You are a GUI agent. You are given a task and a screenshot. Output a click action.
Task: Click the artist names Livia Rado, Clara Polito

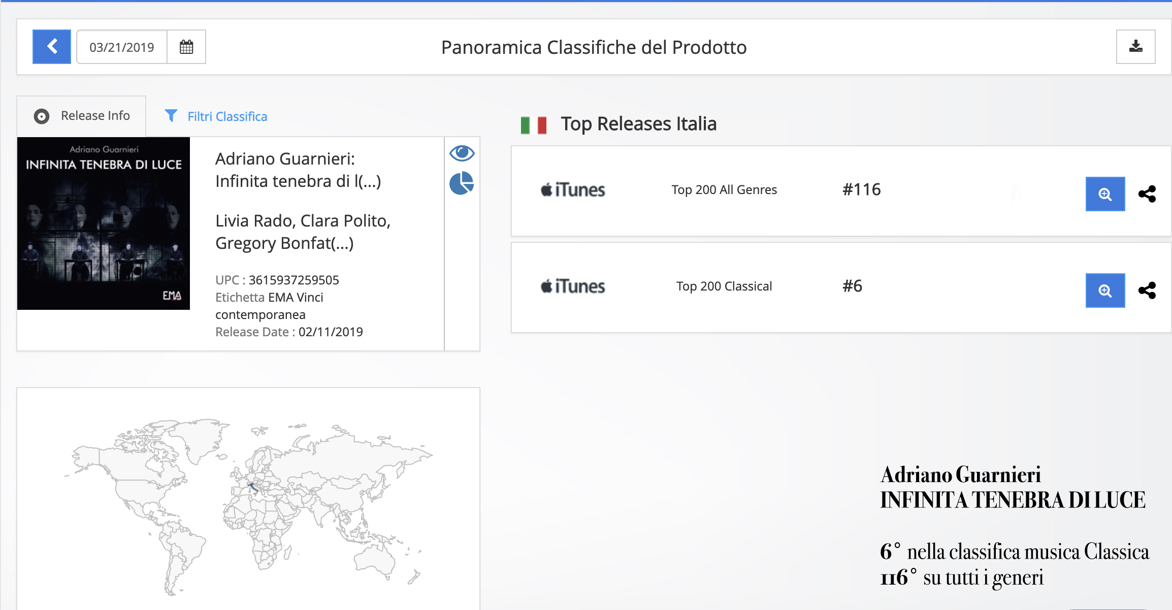point(303,232)
